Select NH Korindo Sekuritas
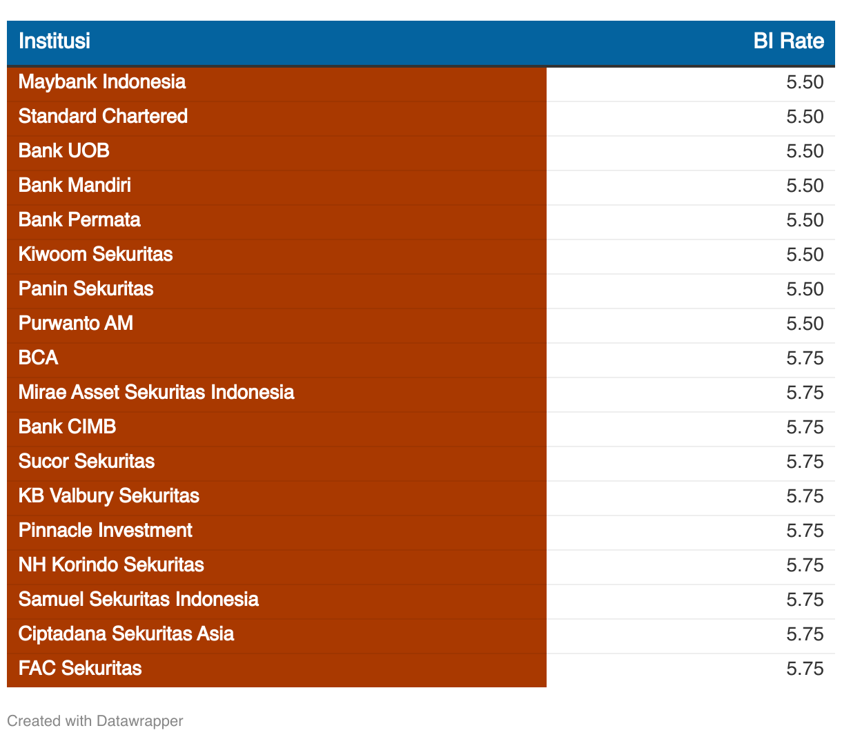The height and width of the screenshot is (737, 842). pos(111,564)
